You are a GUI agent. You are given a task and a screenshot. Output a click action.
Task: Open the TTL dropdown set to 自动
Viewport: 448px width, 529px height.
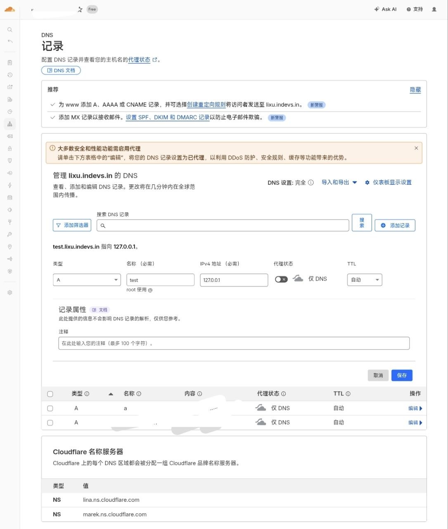point(365,280)
